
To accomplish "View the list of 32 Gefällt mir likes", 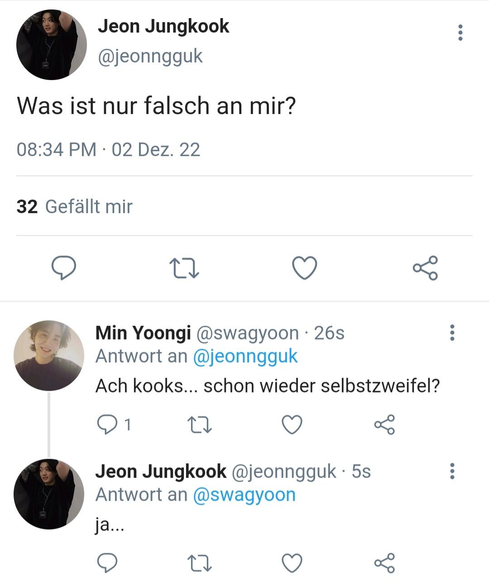I will click(75, 206).
